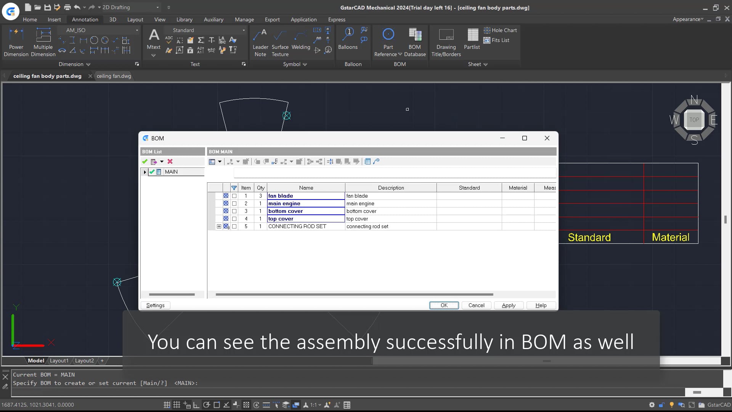The image size is (732, 412).
Task: Check the checkbox for CONNECTING ROD SET row
Action: (234, 226)
